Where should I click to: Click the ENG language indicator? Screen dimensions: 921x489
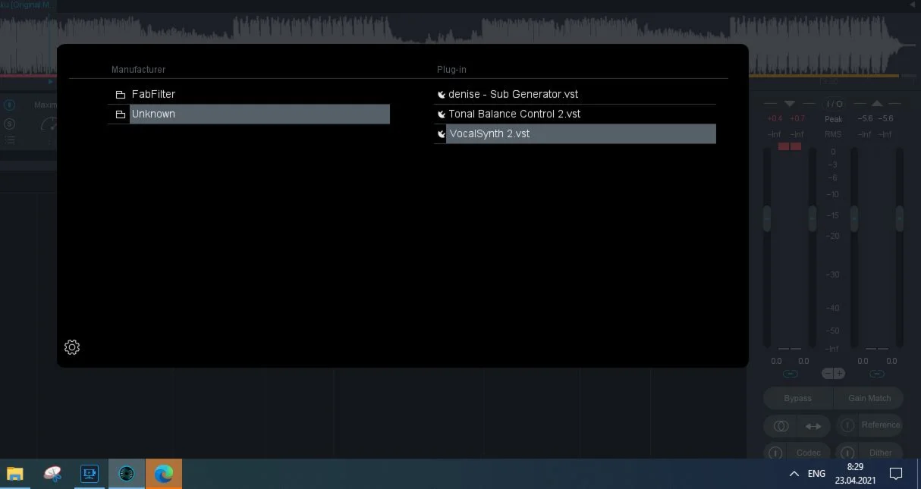coord(816,474)
